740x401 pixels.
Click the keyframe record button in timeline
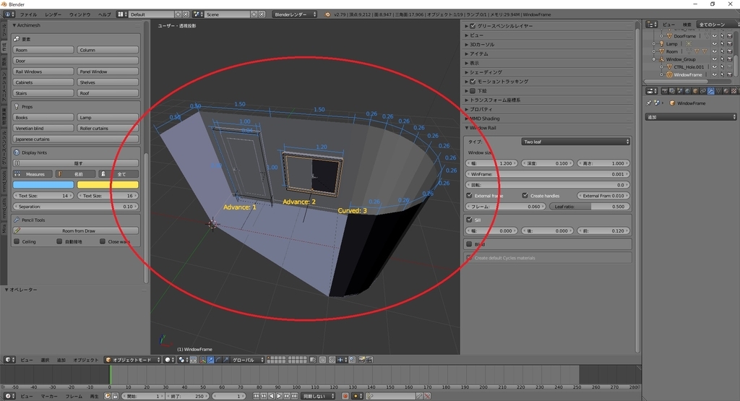pyautogui.click(x=345, y=396)
